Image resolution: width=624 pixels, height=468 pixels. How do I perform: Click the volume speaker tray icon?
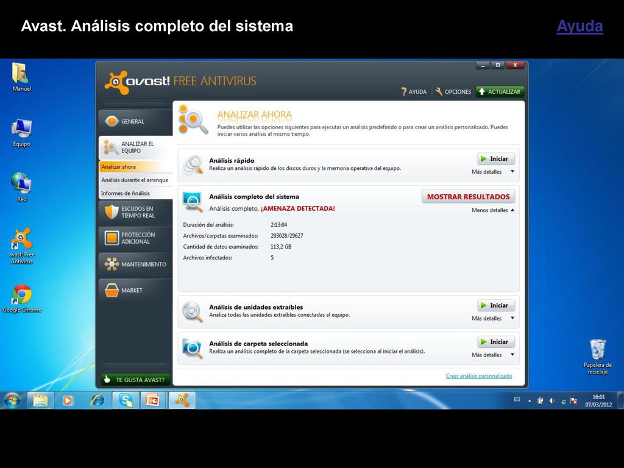click(x=551, y=401)
